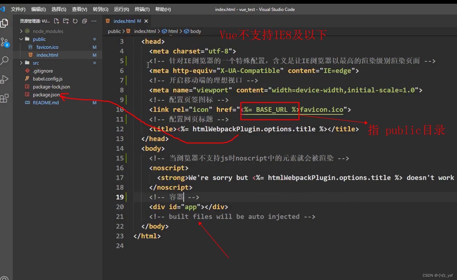
Task: Open package.json file
Action: tap(46, 95)
